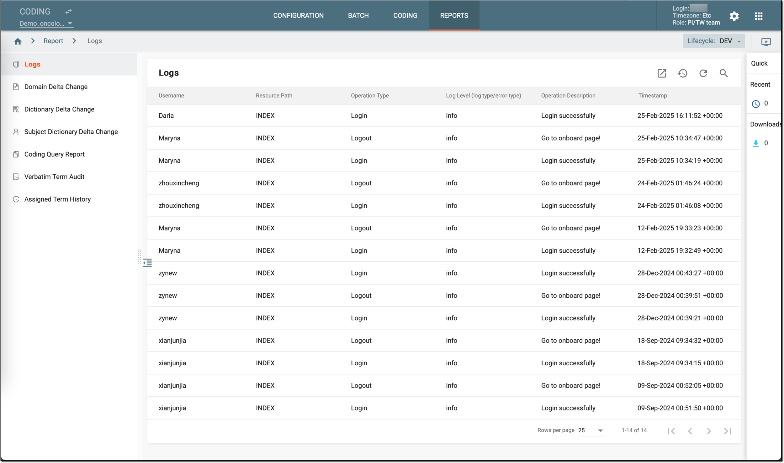Click the Verbatim Term Audit icon

coord(16,177)
